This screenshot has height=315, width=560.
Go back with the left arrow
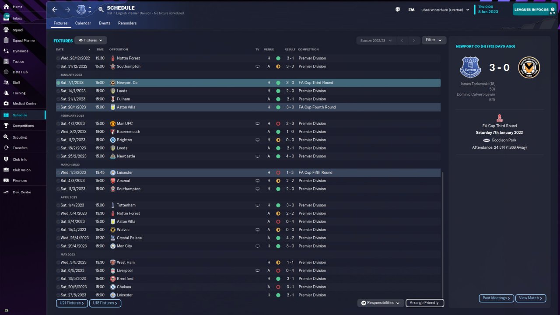55,10
